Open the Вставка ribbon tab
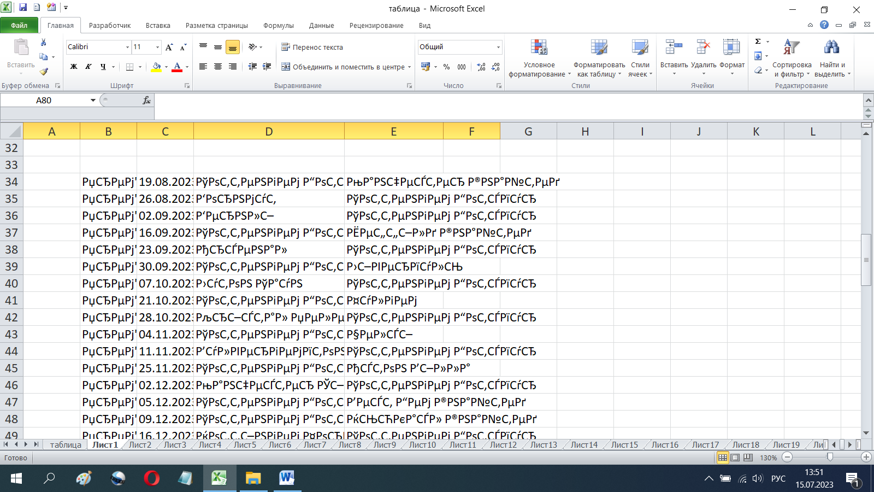 (158, 26)
